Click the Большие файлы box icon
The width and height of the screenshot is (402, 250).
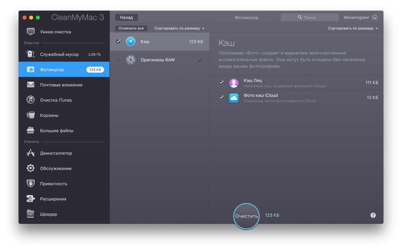coord(30,130)
